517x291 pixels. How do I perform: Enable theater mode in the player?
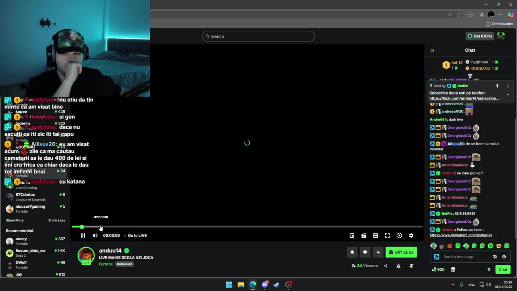coord(376,236)
